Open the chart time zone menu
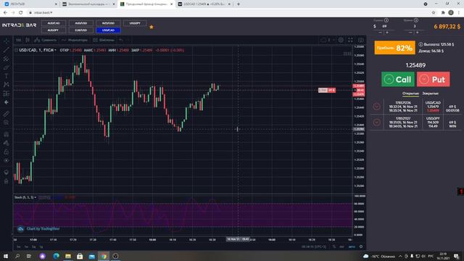This screenshot has height=261, width=464. [x=314, y=246]
